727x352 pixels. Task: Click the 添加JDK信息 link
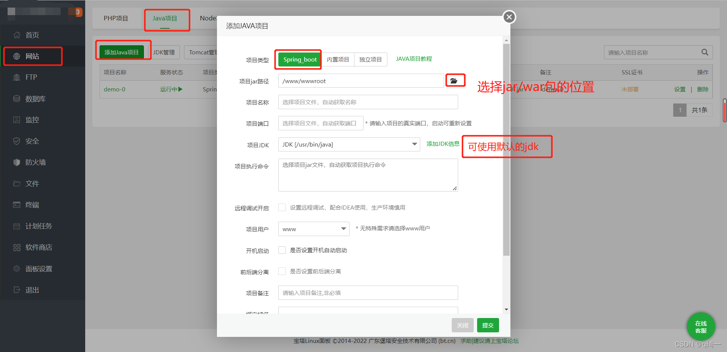[443, 144]
